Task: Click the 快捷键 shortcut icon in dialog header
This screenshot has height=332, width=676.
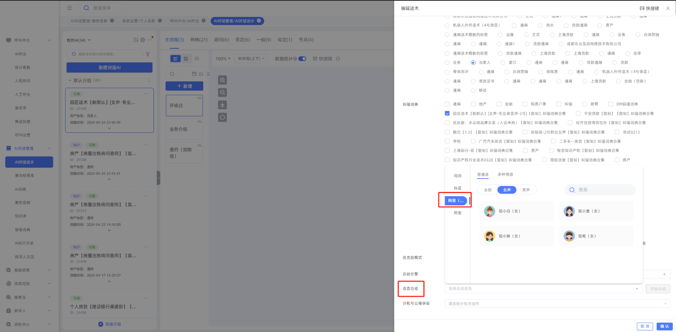Action: (642, 8)
